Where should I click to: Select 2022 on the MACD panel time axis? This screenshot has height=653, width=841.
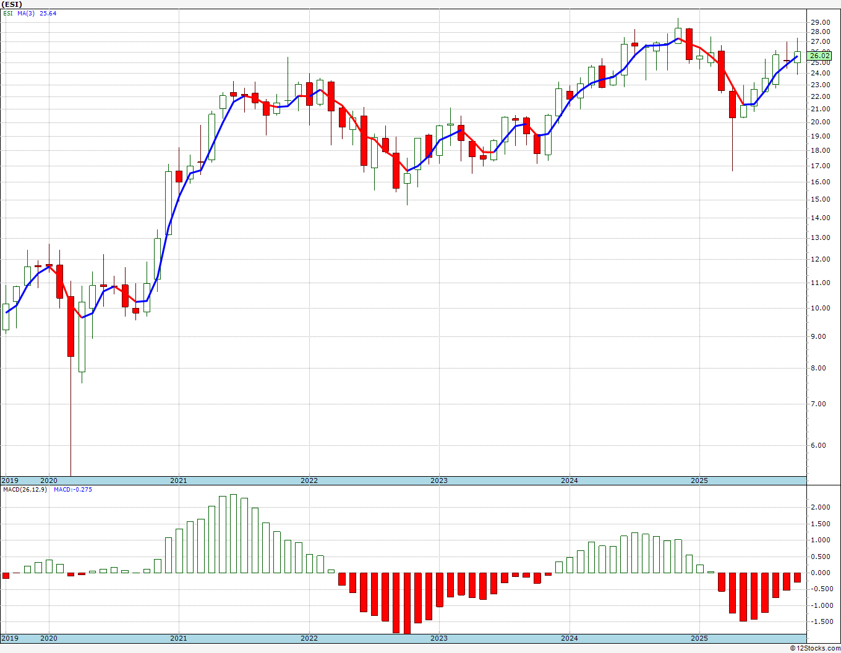coord(309,638)
